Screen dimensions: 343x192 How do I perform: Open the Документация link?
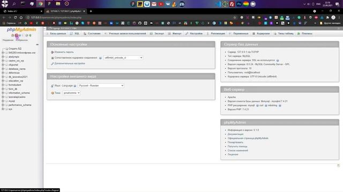click(x=235, y=134)
